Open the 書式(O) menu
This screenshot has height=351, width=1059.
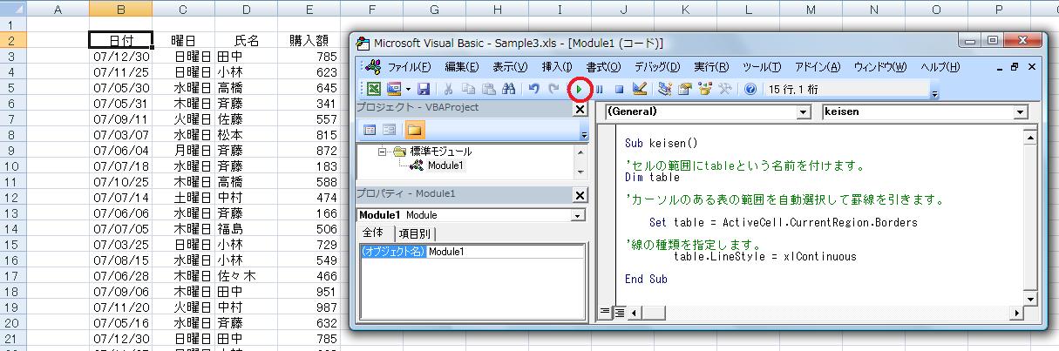(603, 67)
